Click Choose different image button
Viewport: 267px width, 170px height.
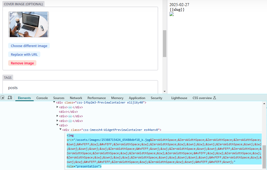point(29,46)
